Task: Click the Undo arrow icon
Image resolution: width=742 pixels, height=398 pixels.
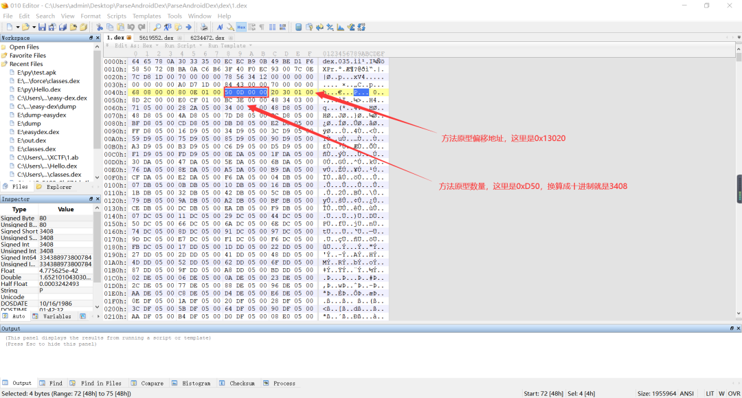Action: coord(131,27)
